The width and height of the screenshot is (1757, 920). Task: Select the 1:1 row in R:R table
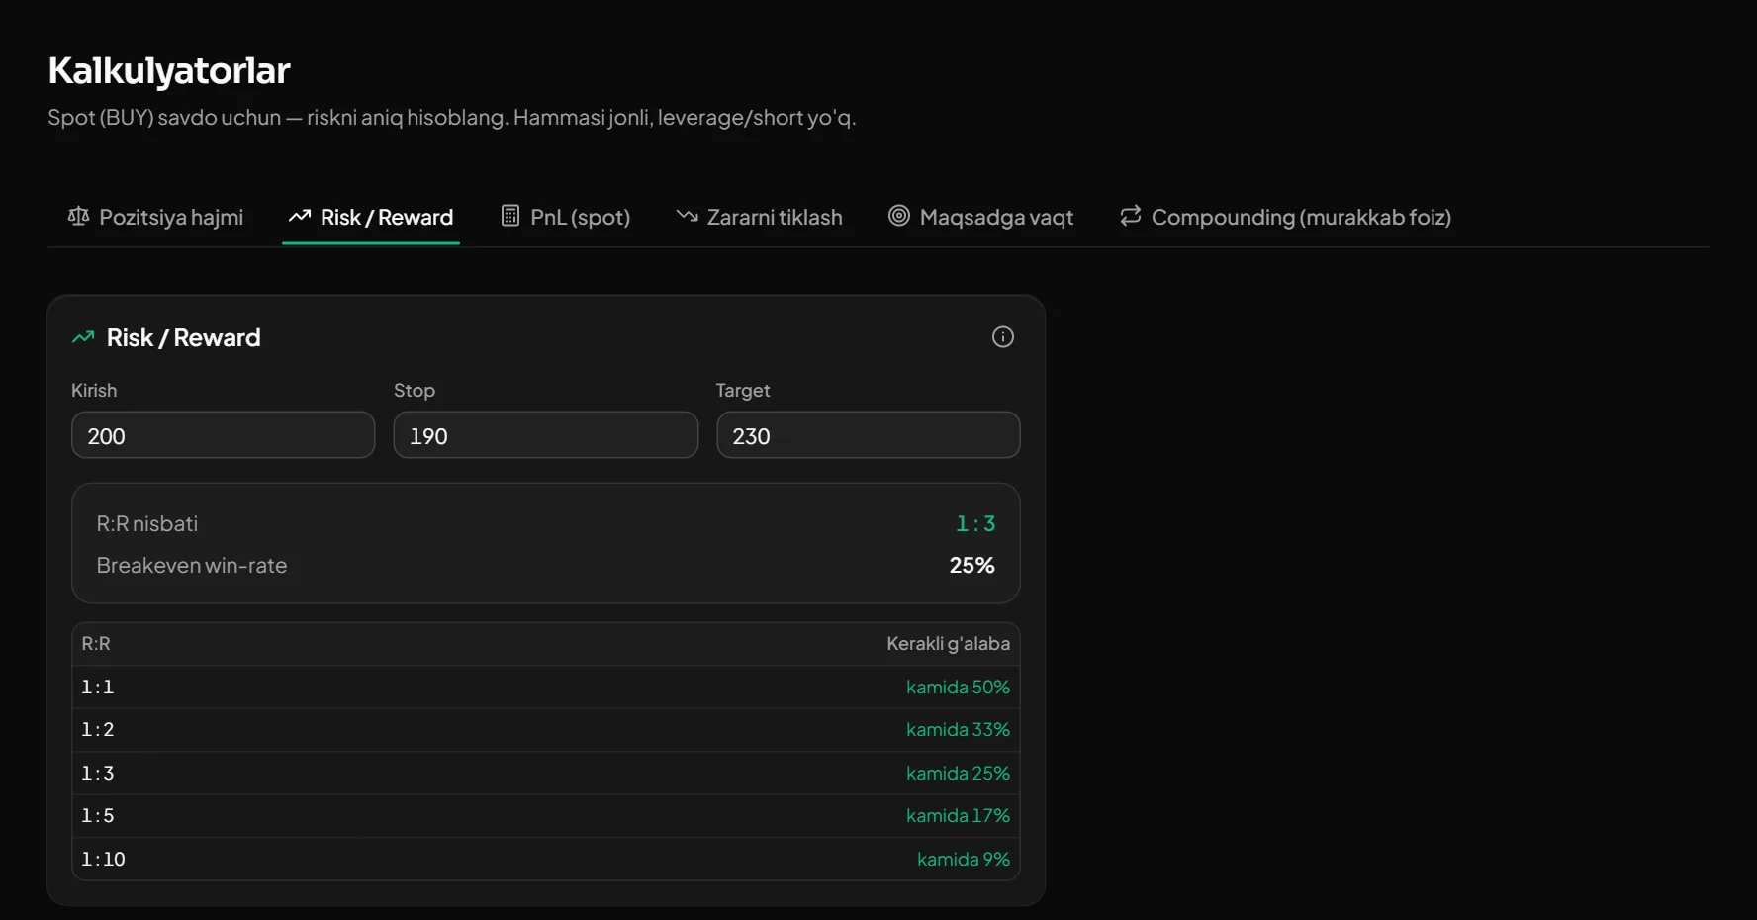click(x=546, y=687)
